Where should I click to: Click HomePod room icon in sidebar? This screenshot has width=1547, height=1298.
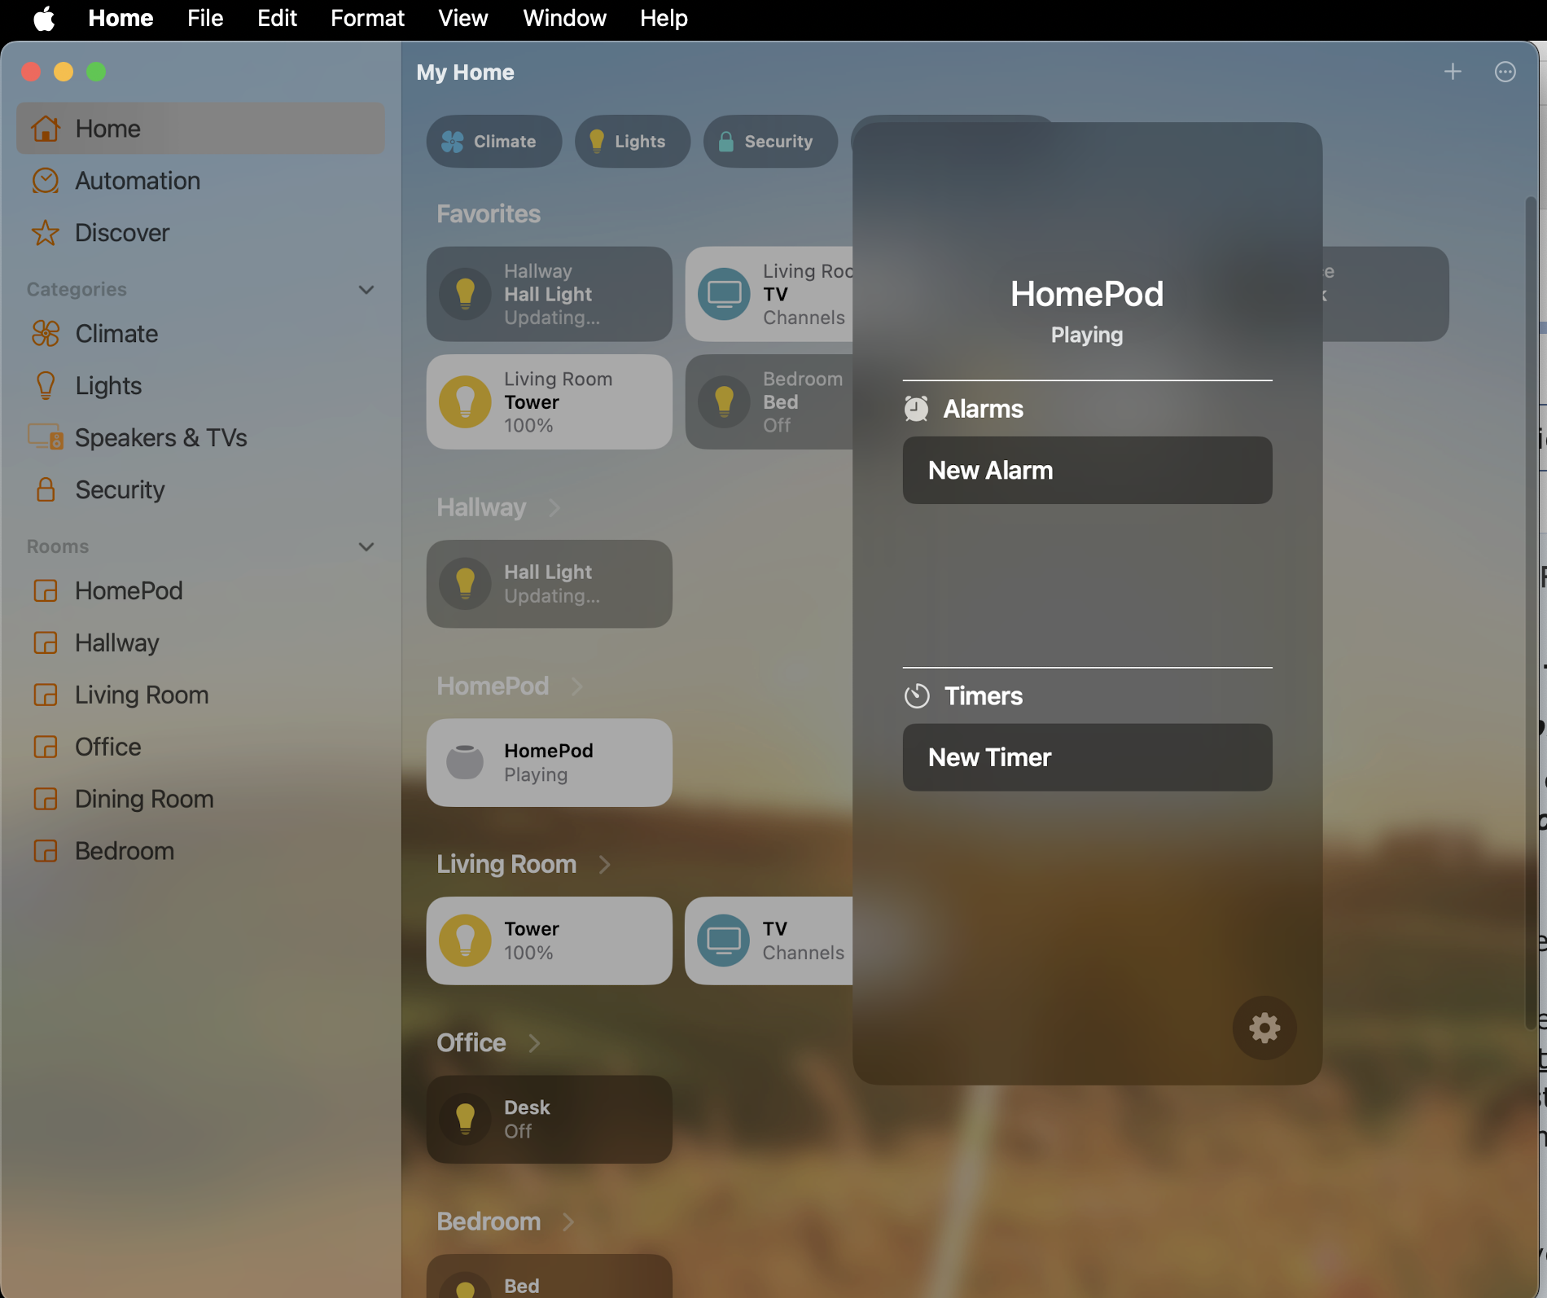click(46, 590)
